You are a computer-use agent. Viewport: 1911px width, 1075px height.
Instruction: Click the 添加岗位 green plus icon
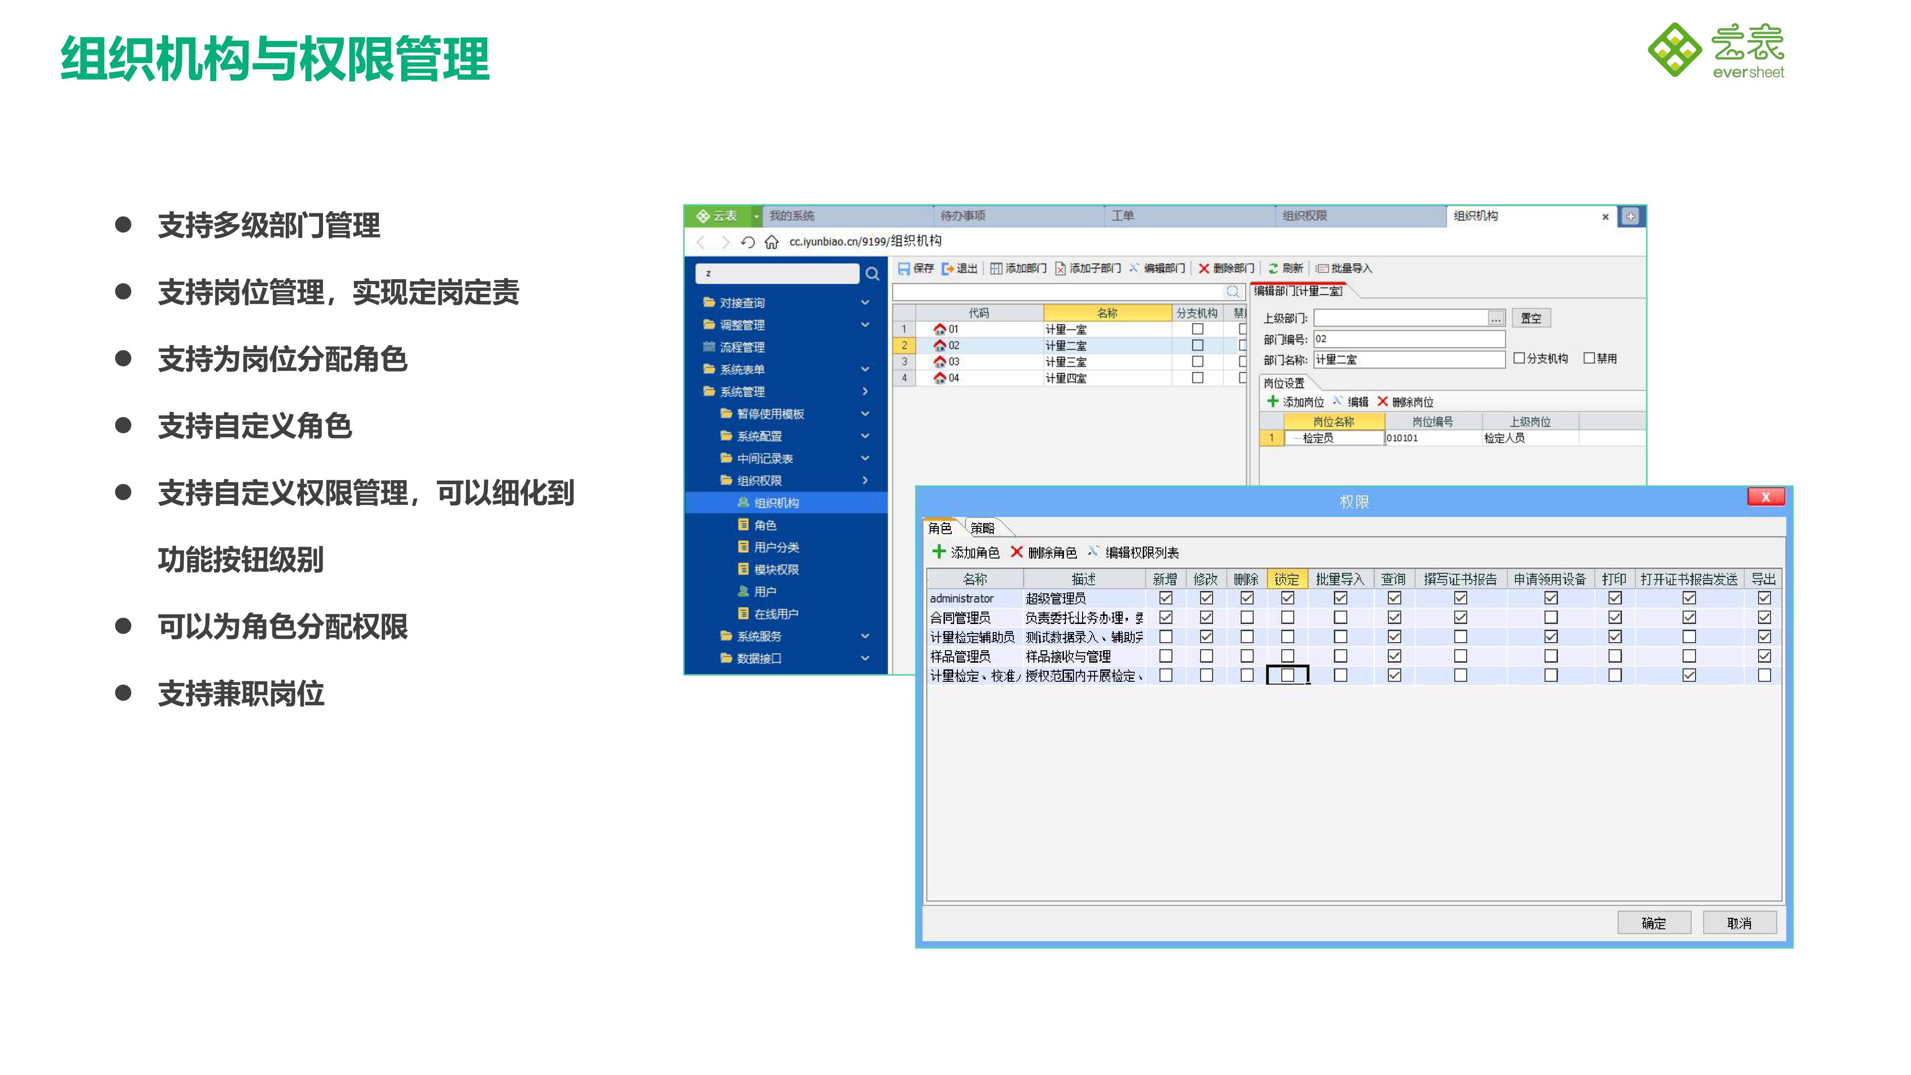(1272, 401)
